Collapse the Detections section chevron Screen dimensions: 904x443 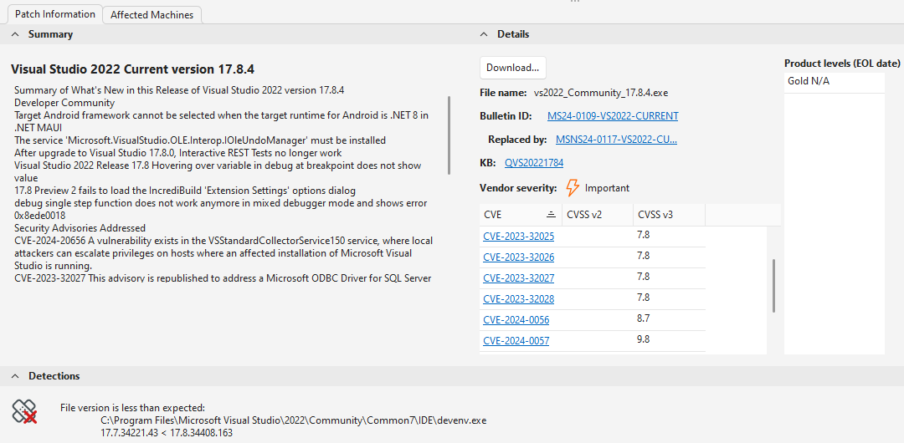14,376
